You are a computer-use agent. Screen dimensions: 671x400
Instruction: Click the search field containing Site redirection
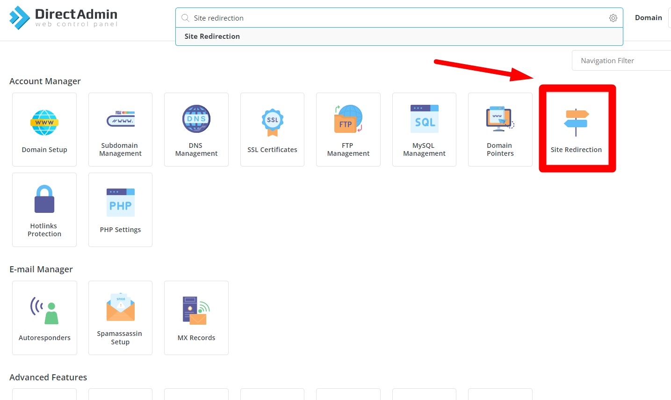pyautogui.click(x=399, y=18)
